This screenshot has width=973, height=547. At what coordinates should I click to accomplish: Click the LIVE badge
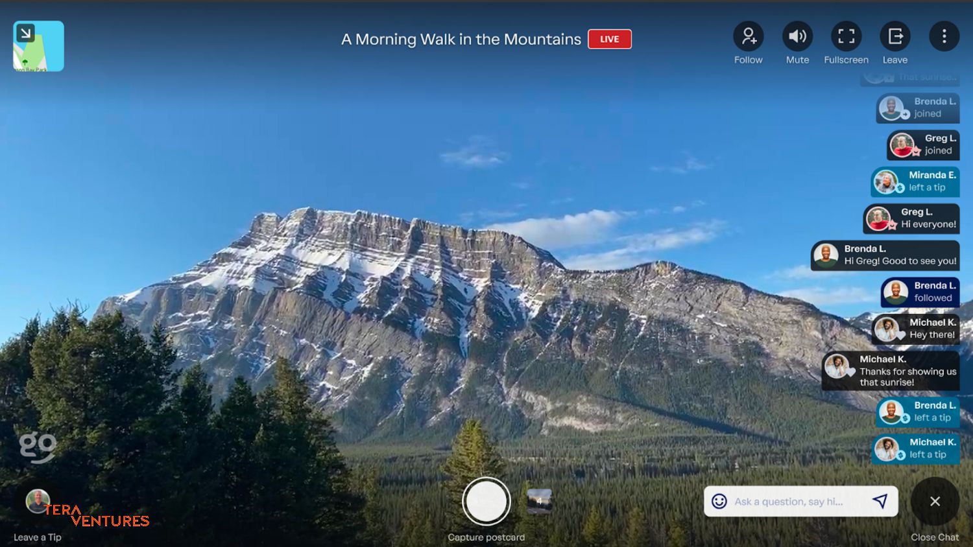click(x=609, y=39)
